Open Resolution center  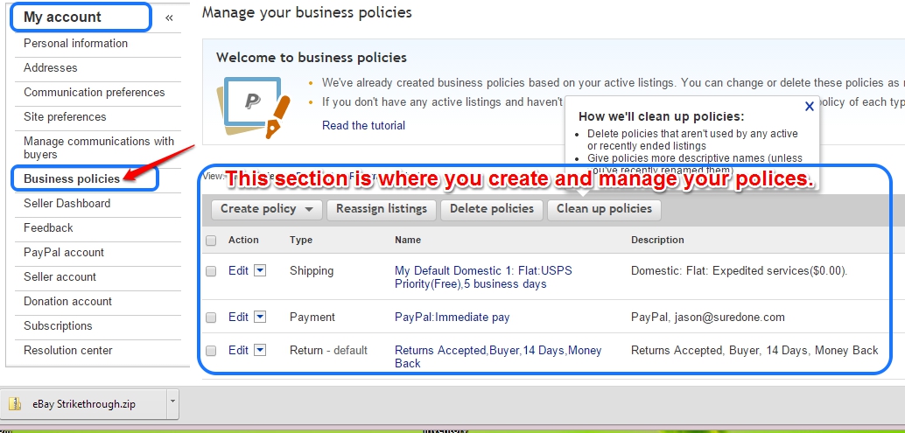[68, 351]
